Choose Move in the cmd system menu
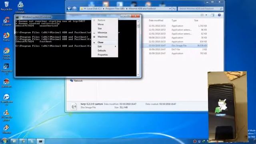The width and height of the screenshot is (256, 144). pyautogui.click(x=105, y=24)
